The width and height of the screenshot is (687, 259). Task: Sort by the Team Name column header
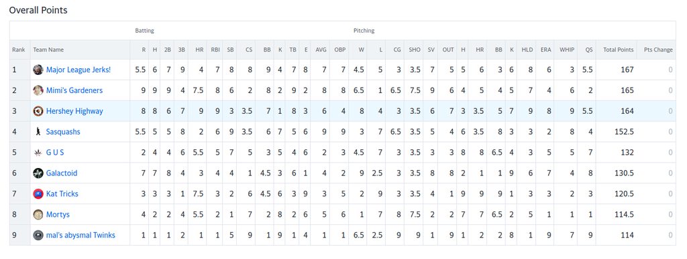pos(48,50)
